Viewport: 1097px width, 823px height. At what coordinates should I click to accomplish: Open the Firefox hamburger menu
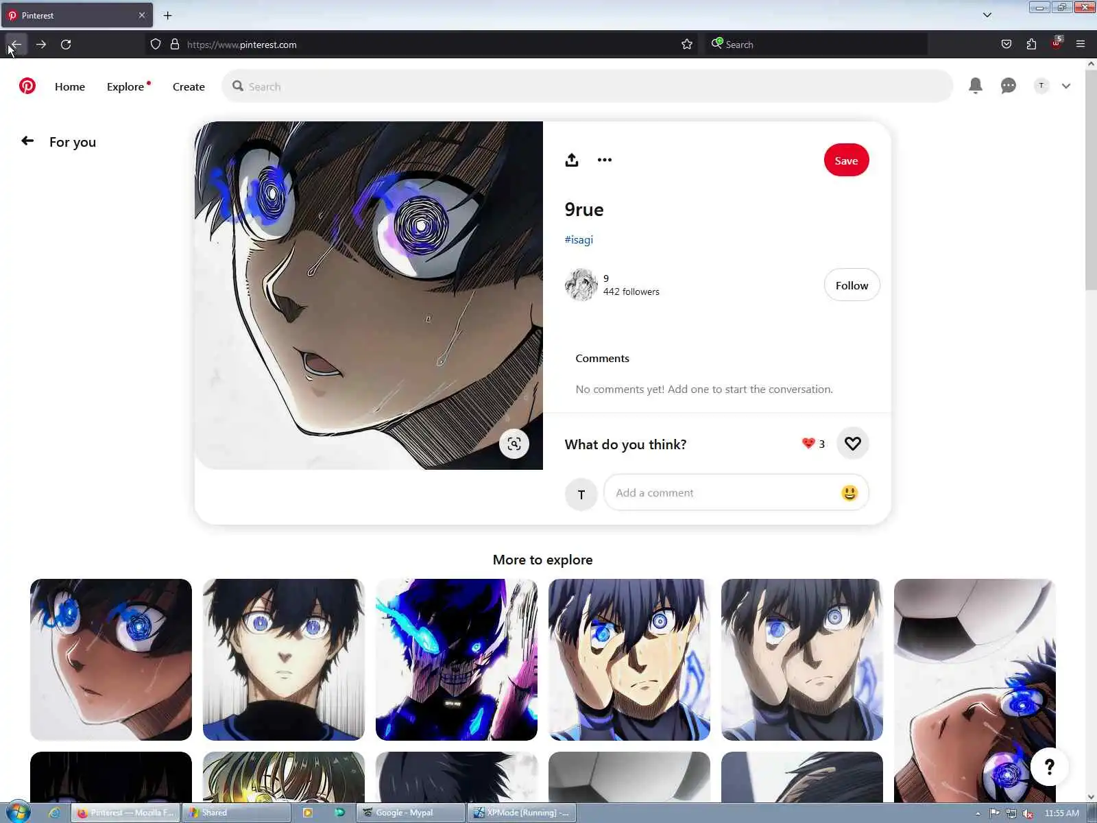[1081, 44]
